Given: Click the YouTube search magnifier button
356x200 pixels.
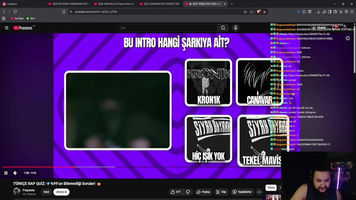Looking at the screenshot, I should pos(223,28).
